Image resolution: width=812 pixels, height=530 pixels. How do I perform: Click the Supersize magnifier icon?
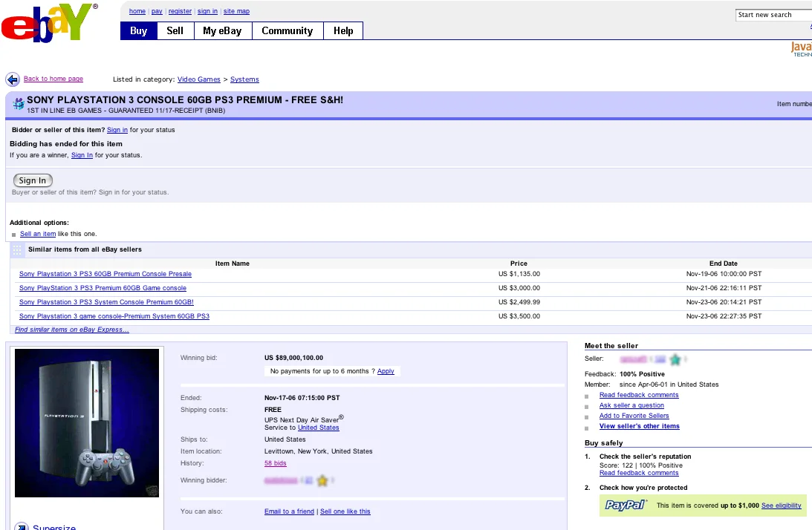click(x=22, y=526)
